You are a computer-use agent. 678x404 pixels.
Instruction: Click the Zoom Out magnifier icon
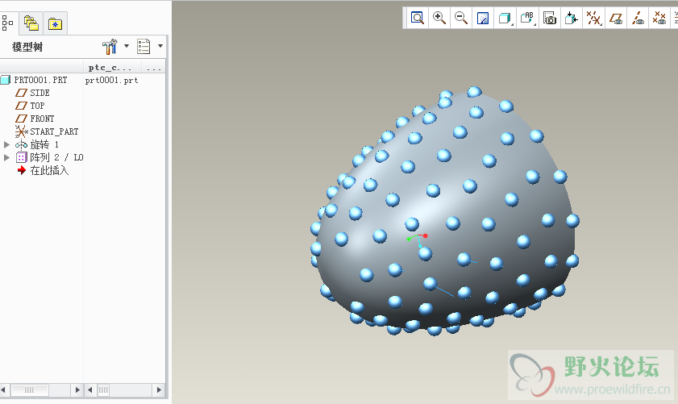(461, 18)
